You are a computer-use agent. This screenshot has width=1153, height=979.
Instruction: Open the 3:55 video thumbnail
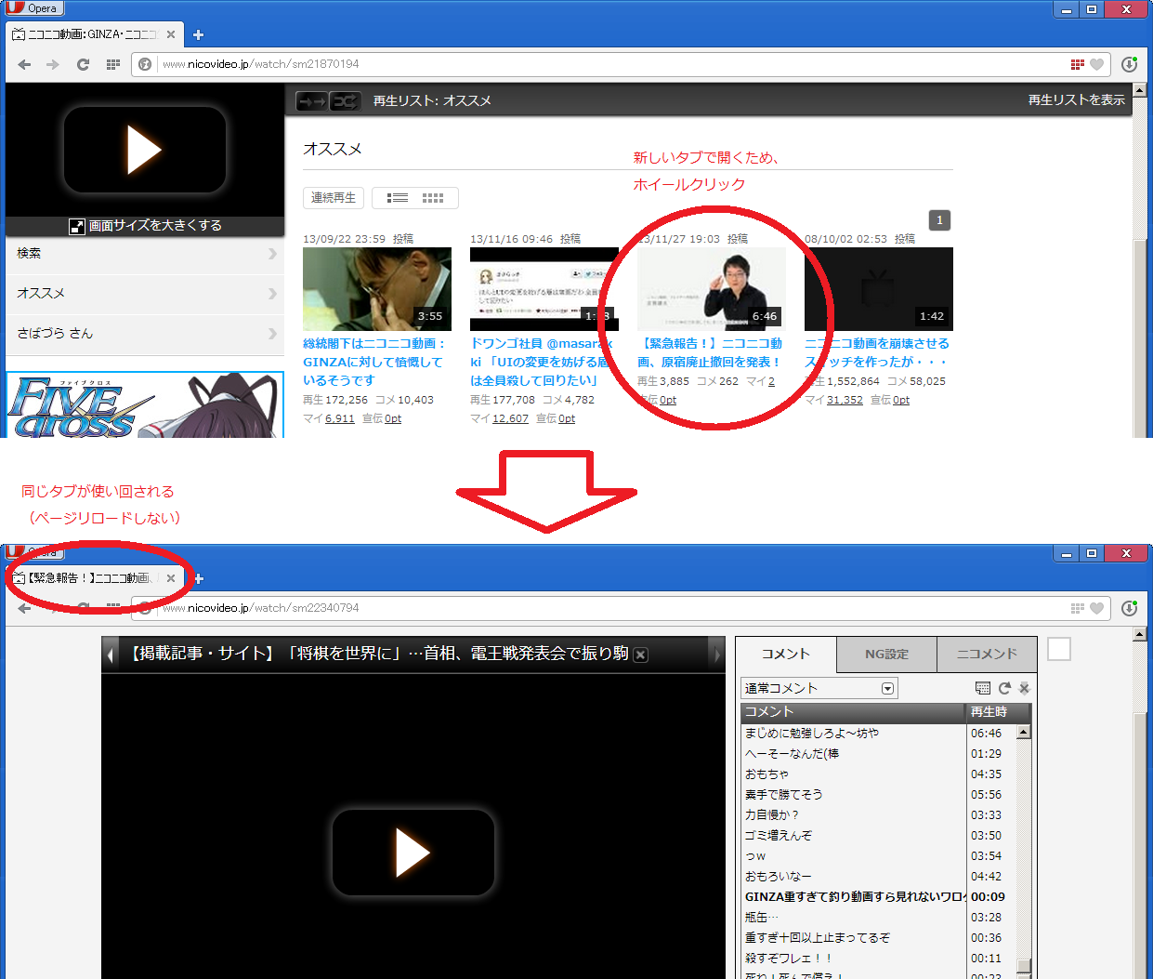(x=377, y=289)
